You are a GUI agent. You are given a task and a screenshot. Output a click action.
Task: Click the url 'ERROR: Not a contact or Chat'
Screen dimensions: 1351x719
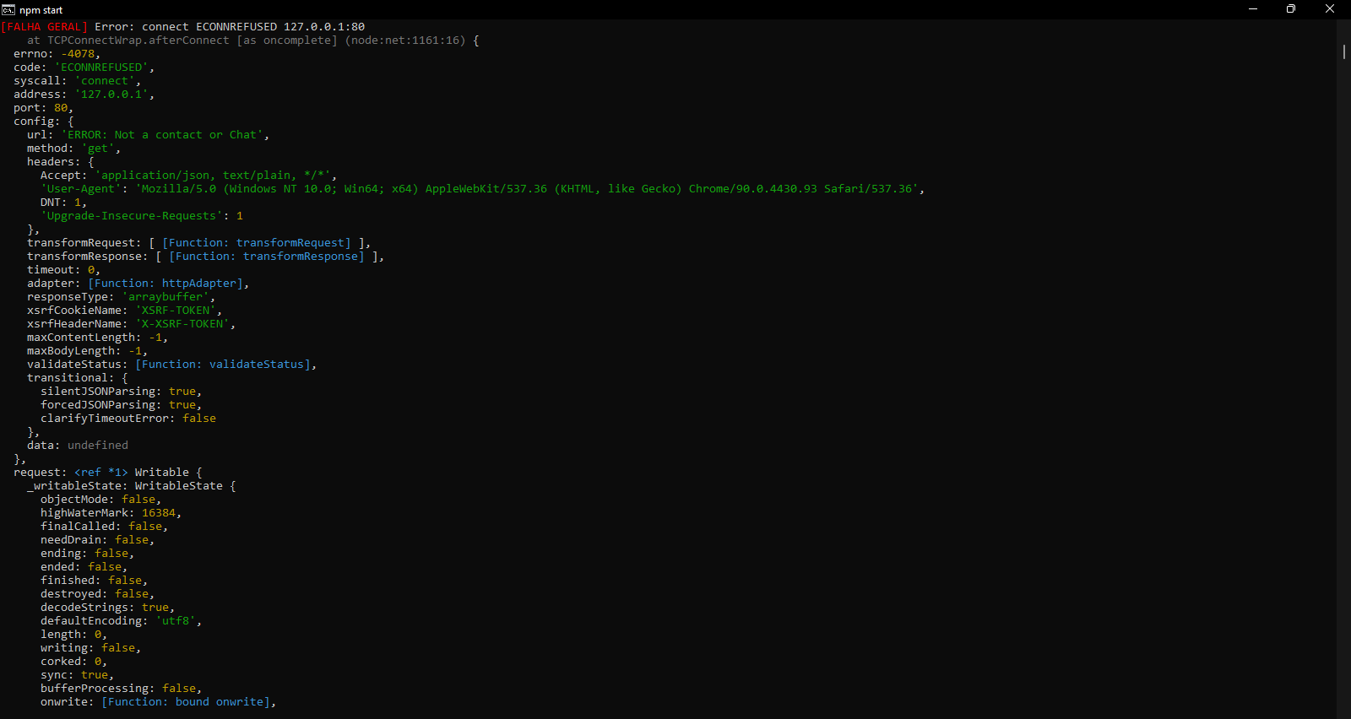(x=162, y=135)
